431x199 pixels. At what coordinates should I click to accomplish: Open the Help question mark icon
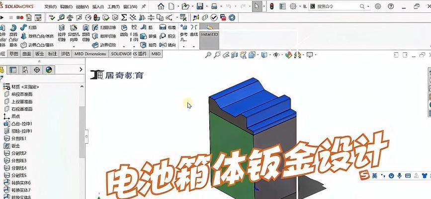pyautogui.click(x=391, y=6)
